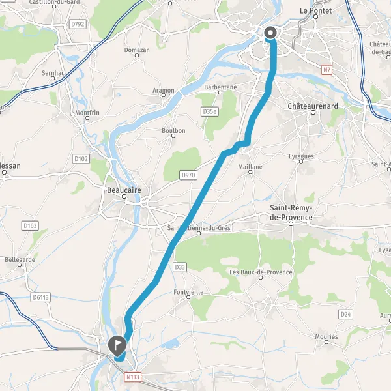This screenshot has width=391, height=391.
Task: Click the Le Pontet town label
Action: click(315, 10)
